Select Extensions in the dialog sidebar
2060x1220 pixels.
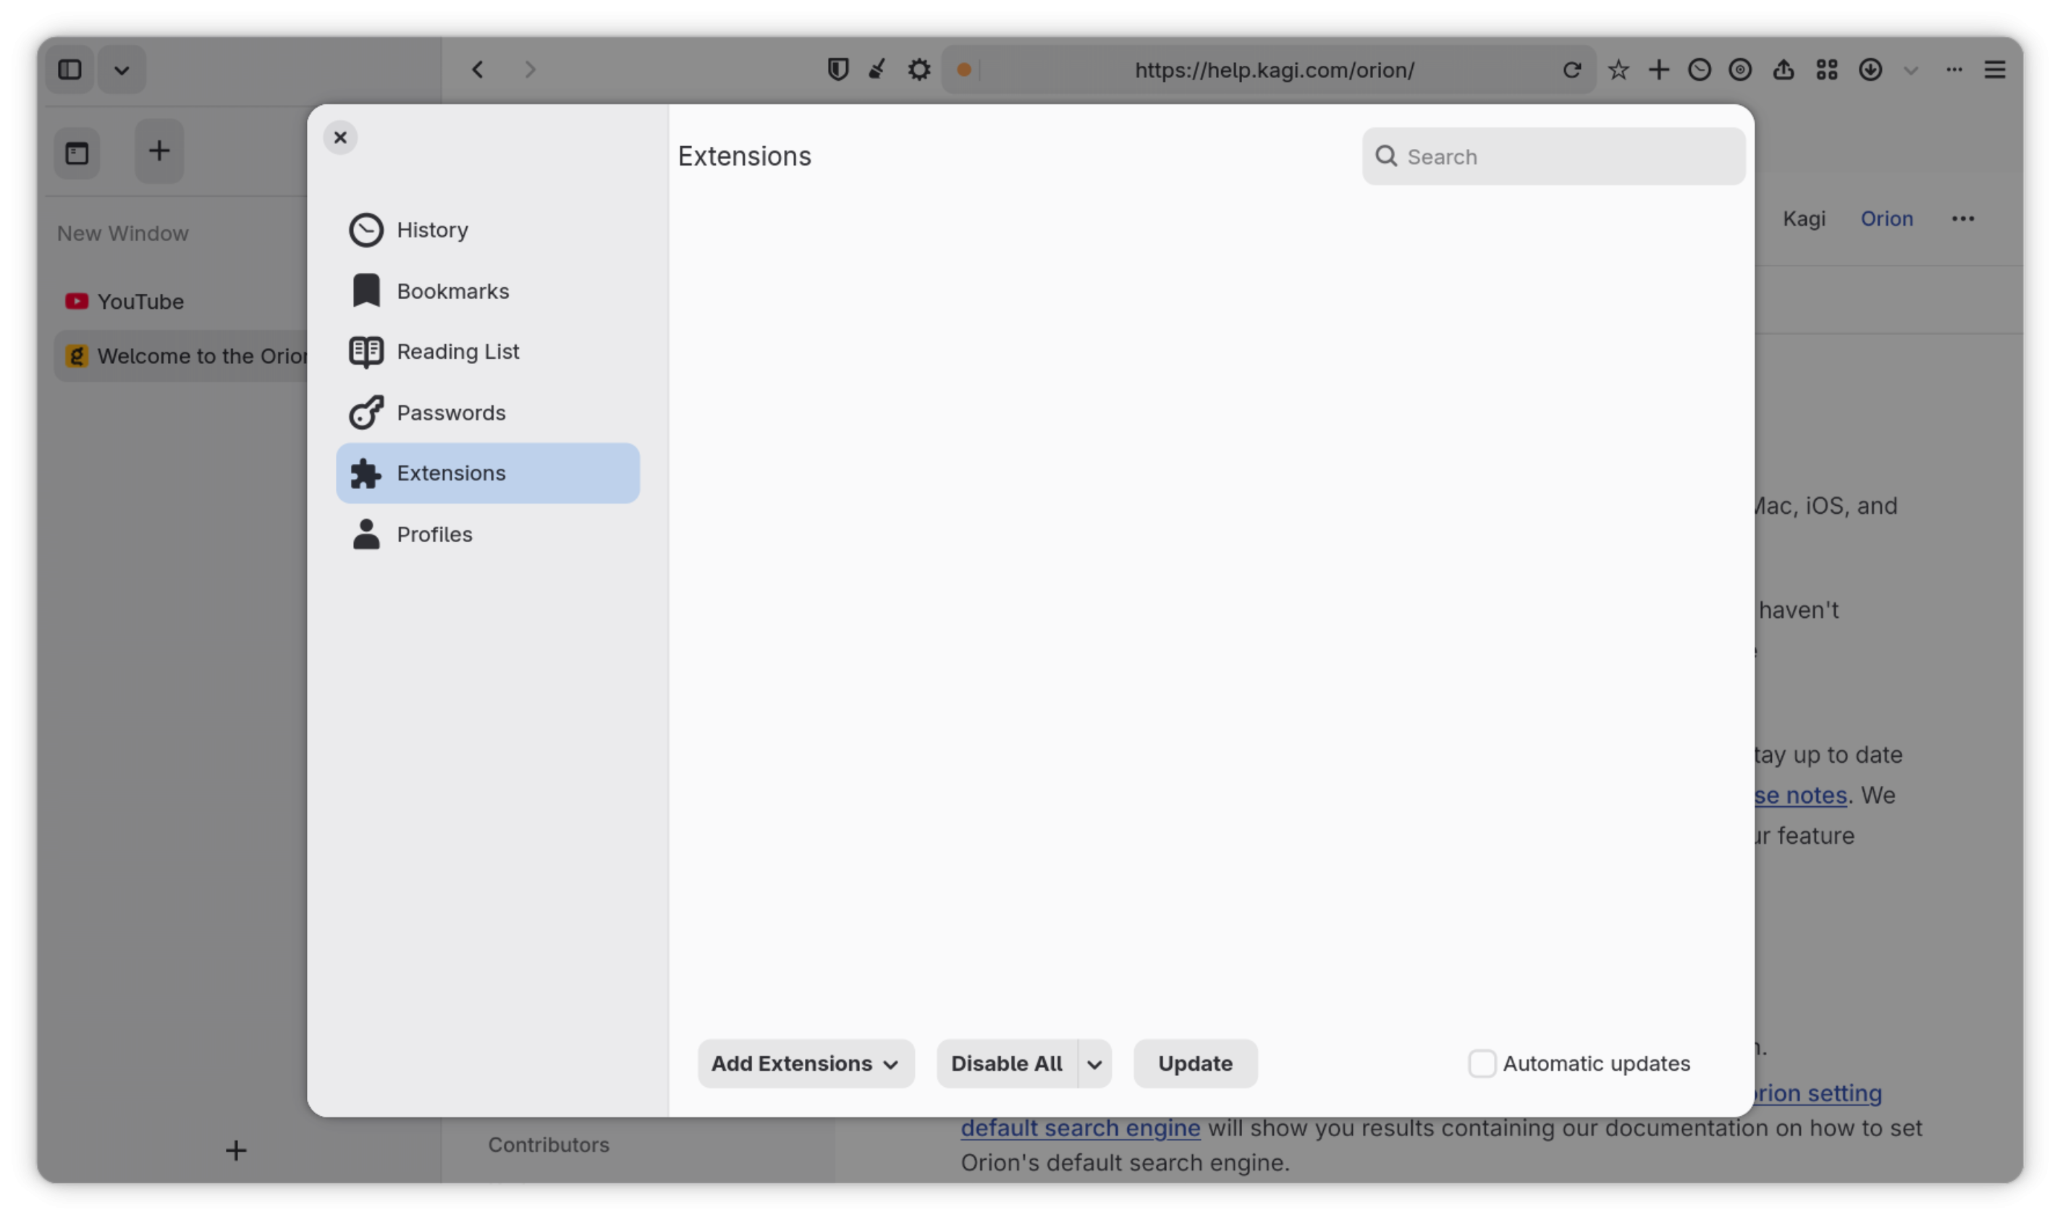click(x=488, y=473)
